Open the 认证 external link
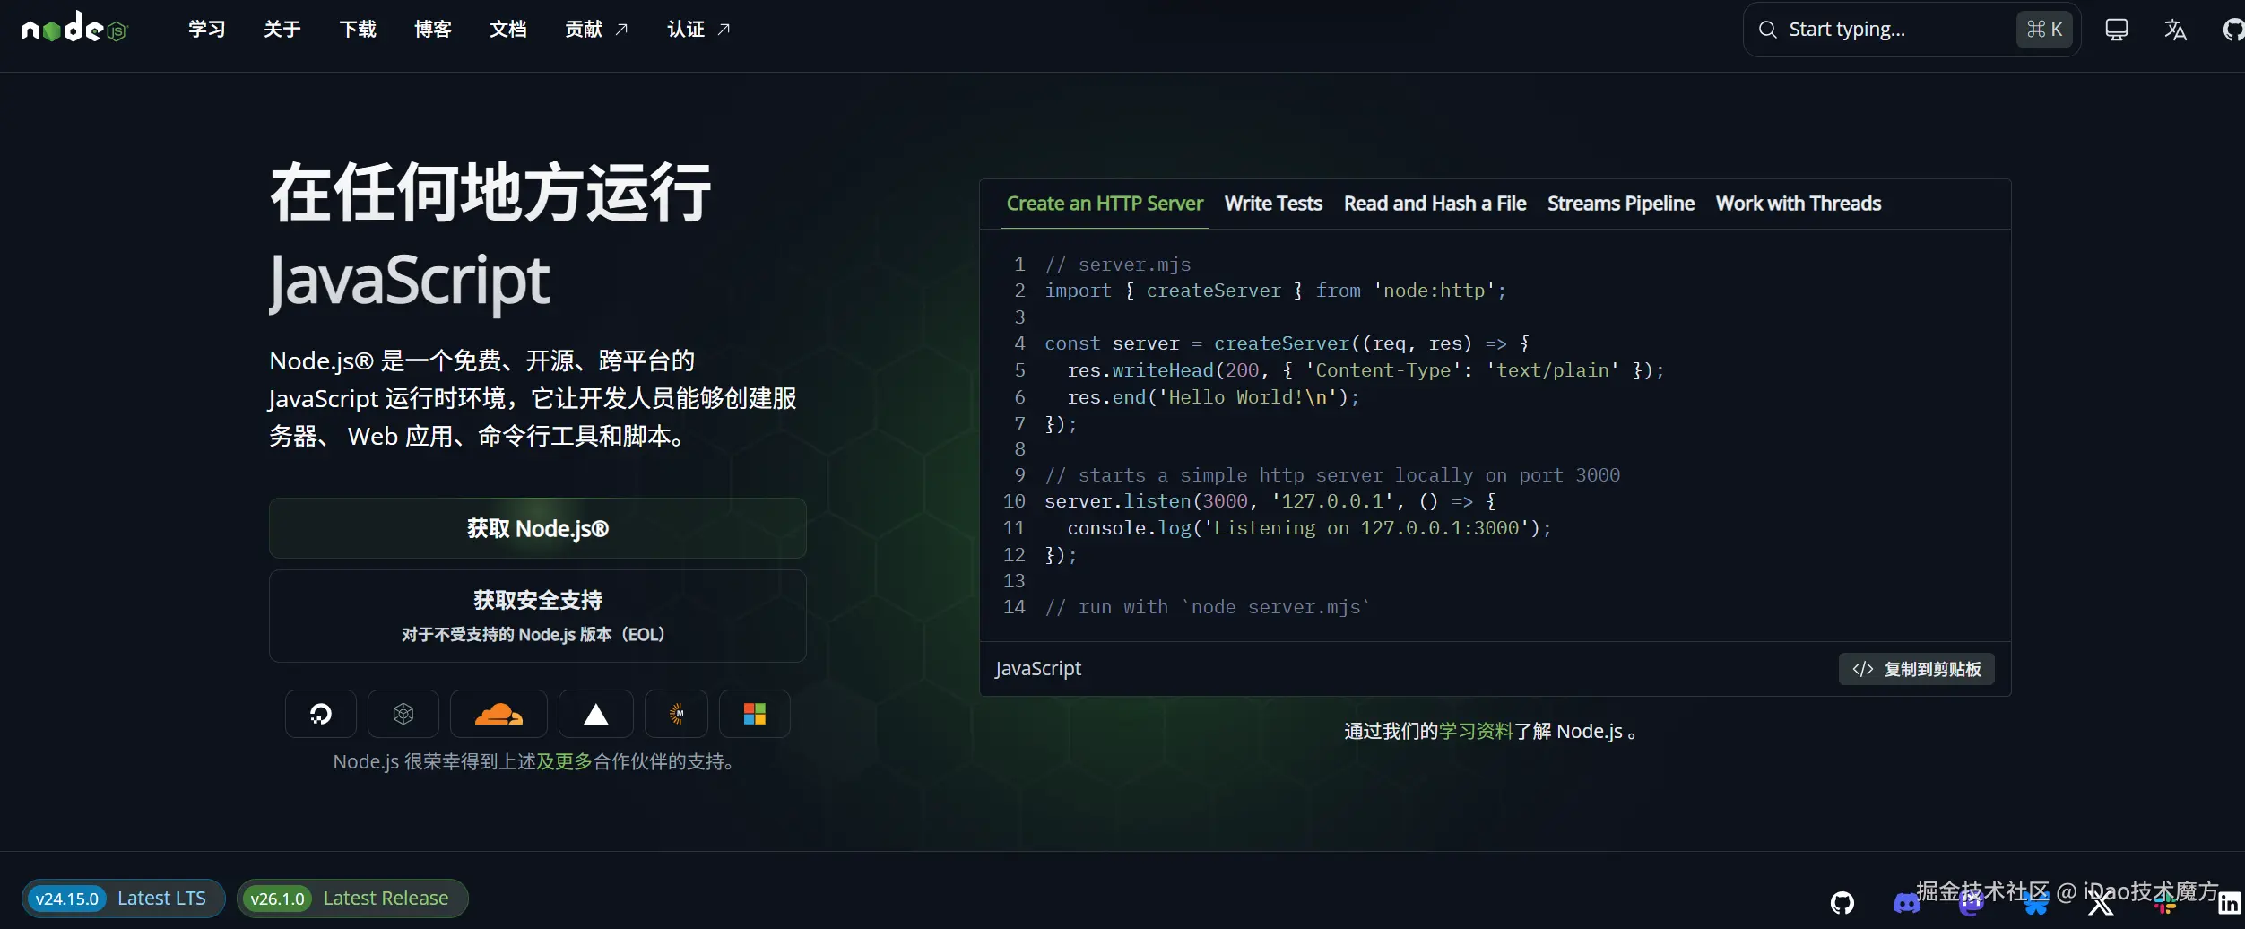 tap(698, 30)
